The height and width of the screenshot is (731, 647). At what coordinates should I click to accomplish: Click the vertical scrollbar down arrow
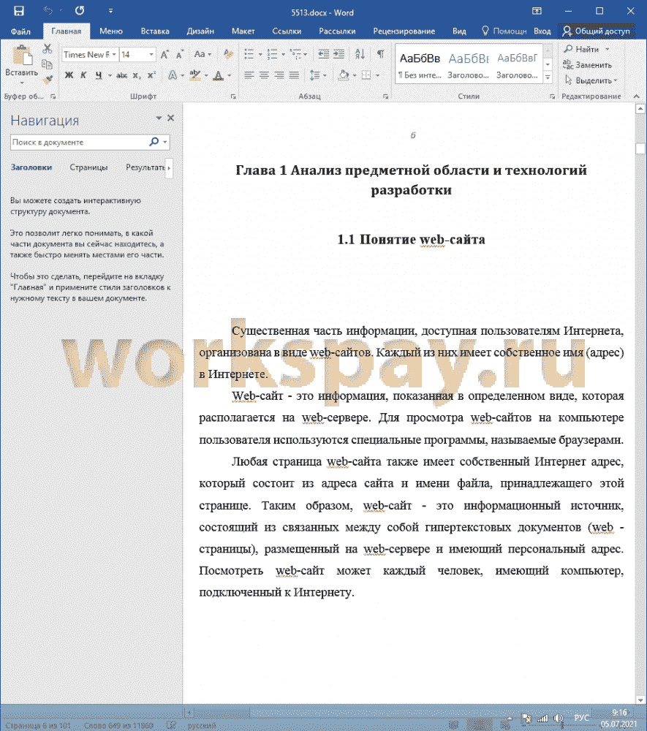640,700
